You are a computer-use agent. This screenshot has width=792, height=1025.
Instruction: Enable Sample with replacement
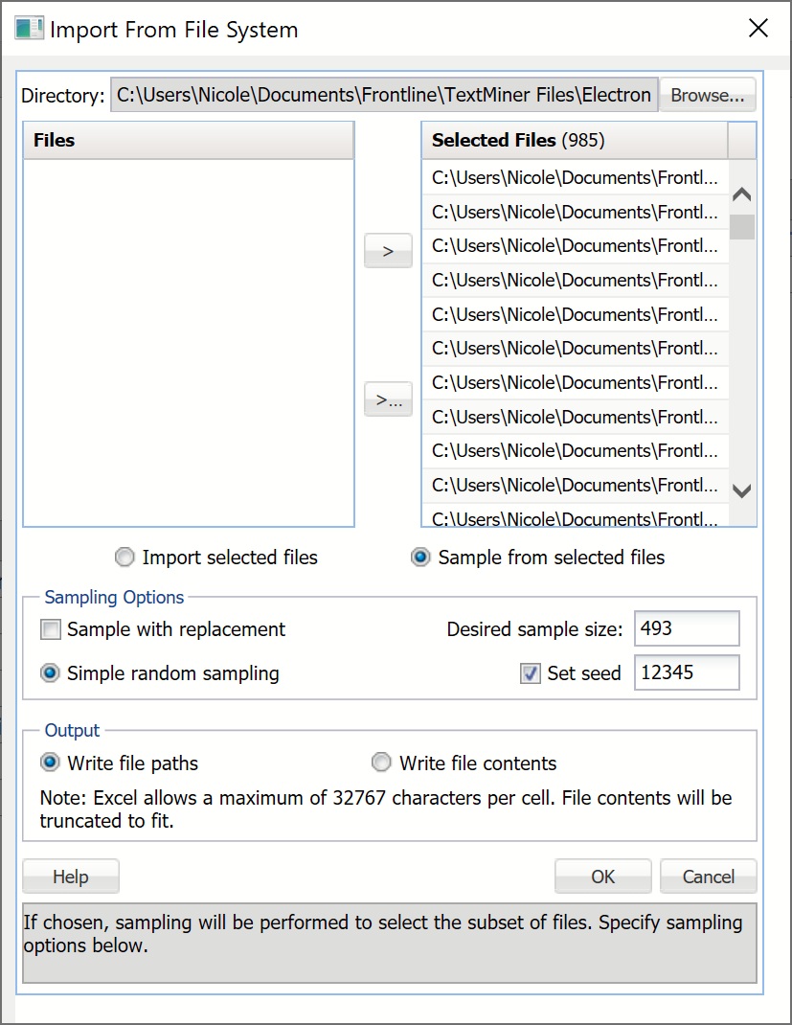pyautogui.click(x=52, y=629)
